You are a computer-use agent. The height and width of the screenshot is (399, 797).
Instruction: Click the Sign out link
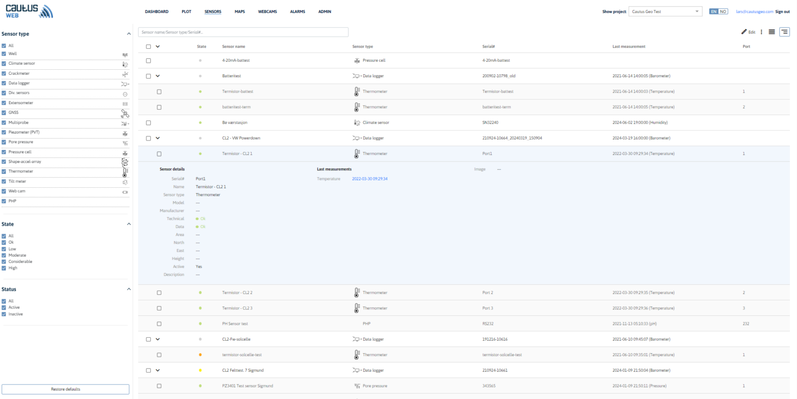[x=782, y=11]
